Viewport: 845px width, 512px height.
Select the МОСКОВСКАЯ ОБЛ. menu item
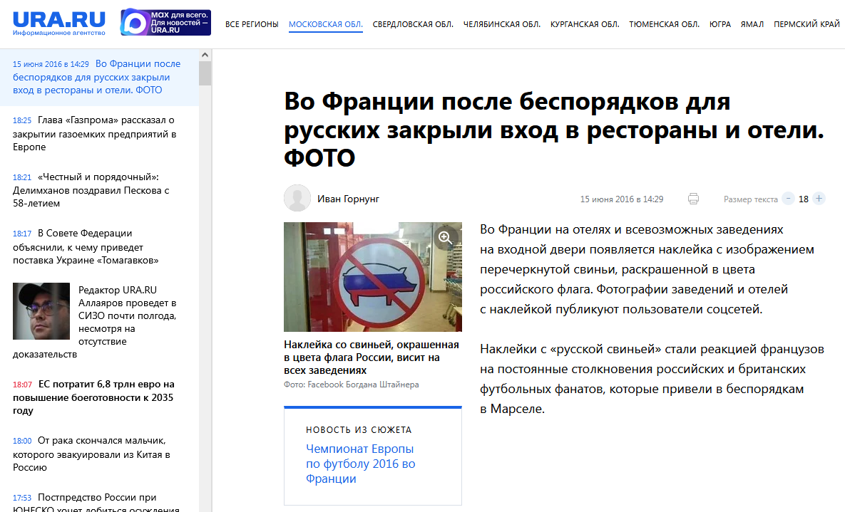coord(325,24)
